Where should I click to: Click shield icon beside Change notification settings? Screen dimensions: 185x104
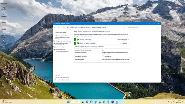54,41
